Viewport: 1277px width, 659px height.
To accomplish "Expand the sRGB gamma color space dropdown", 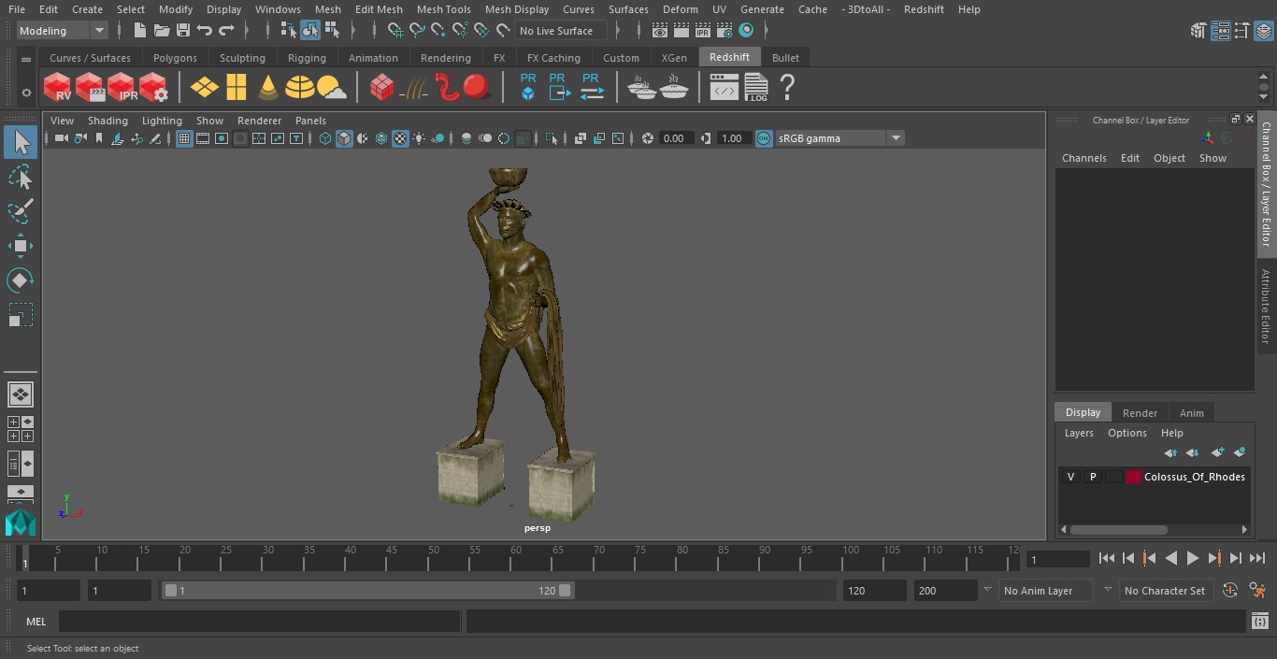I will [895, 138].
